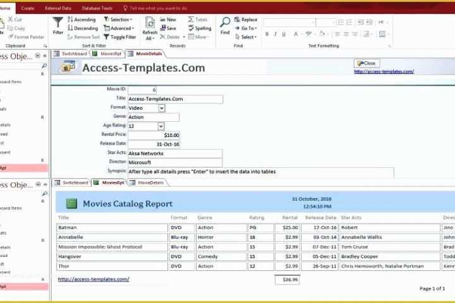Click the Close button on the form

click(x=367, y=63)
